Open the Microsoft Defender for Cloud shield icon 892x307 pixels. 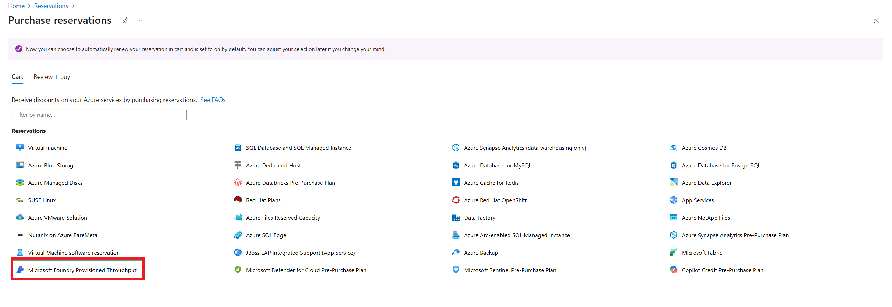238,270
